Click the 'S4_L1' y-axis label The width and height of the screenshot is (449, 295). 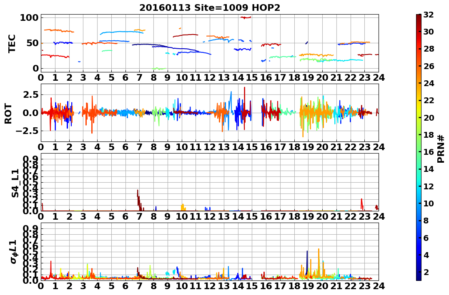[x=15, y=183]
